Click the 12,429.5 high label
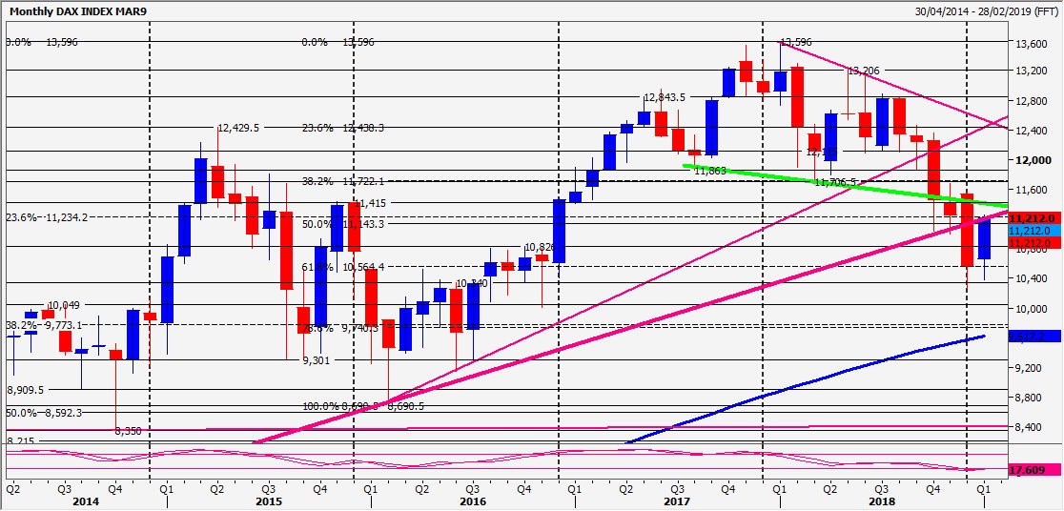This screenshot has height=511, width=1064. 239,128
